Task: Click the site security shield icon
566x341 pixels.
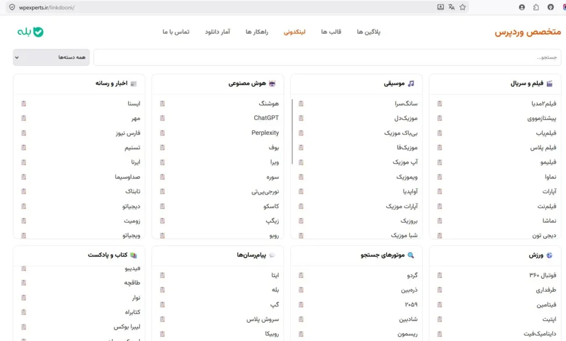Action: pyautogui.click(x=12, y=7)
